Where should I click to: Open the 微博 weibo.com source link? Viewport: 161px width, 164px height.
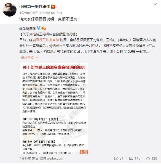[x=51, y=158]
